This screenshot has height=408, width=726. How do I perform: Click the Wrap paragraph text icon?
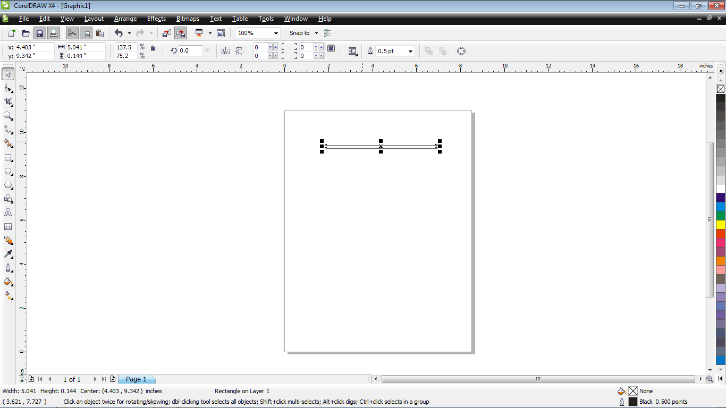pos(353,51)
